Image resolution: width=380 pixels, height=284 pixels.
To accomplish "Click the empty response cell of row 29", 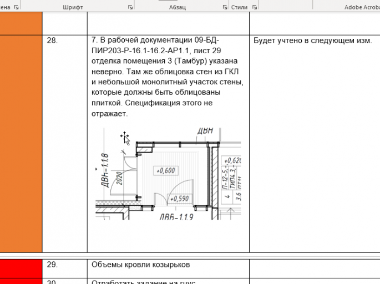I will click(315, 268).
